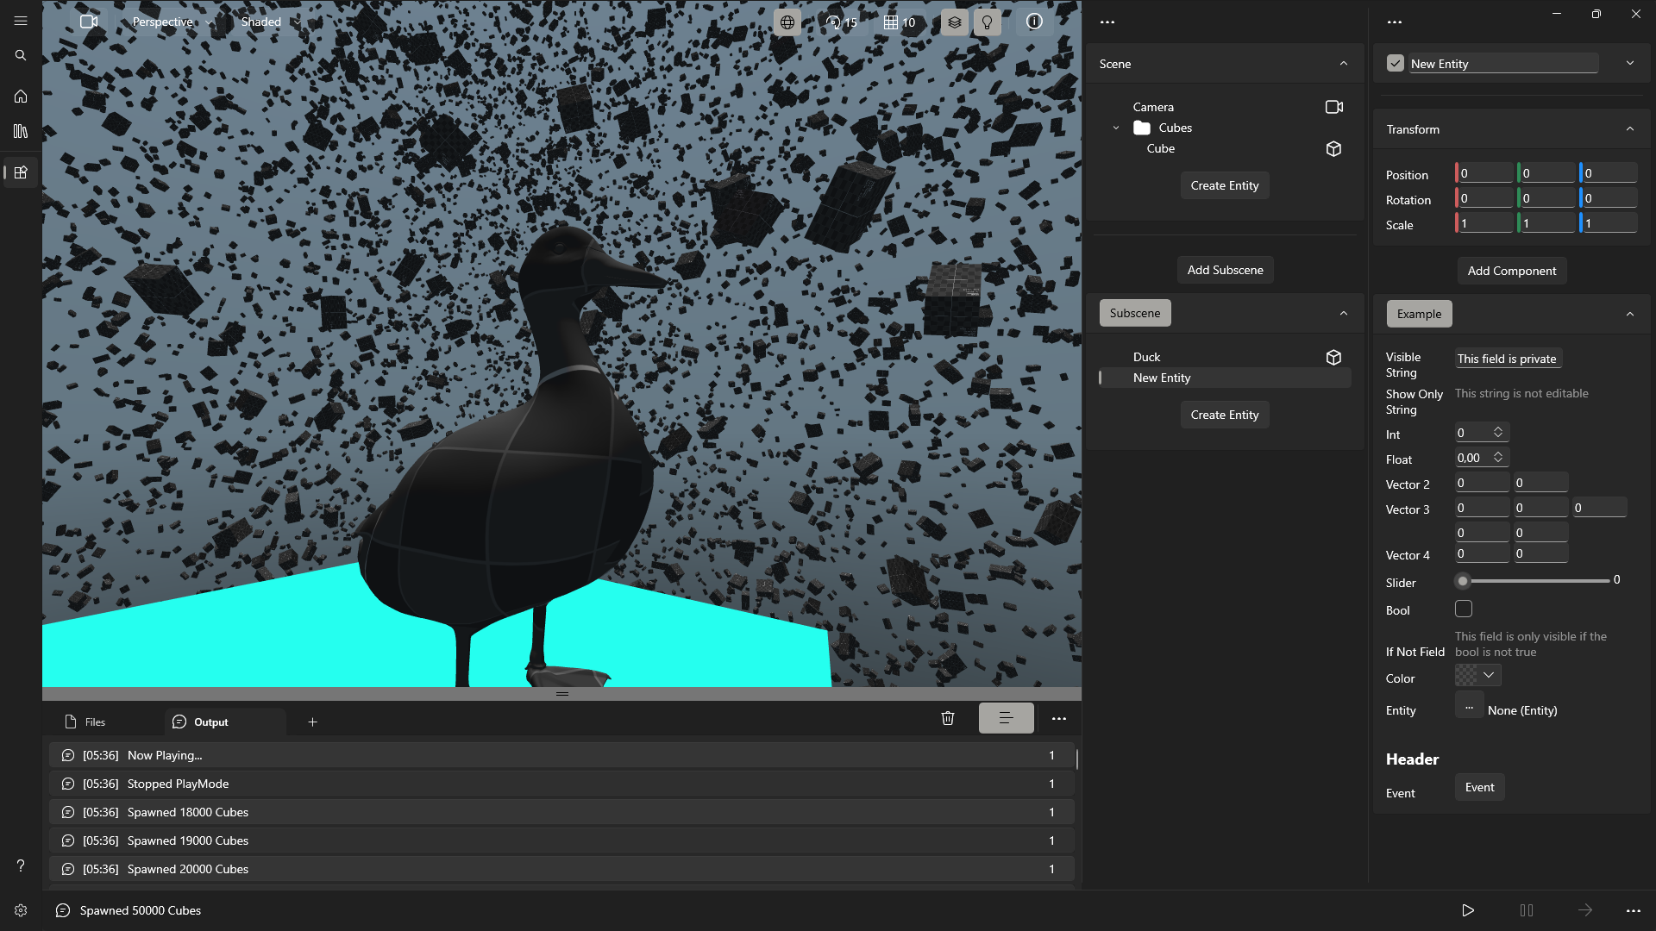Screen dimensions: 1656x931
Task: Increment the Int stepper arrows
Action: pos(1498,433)
